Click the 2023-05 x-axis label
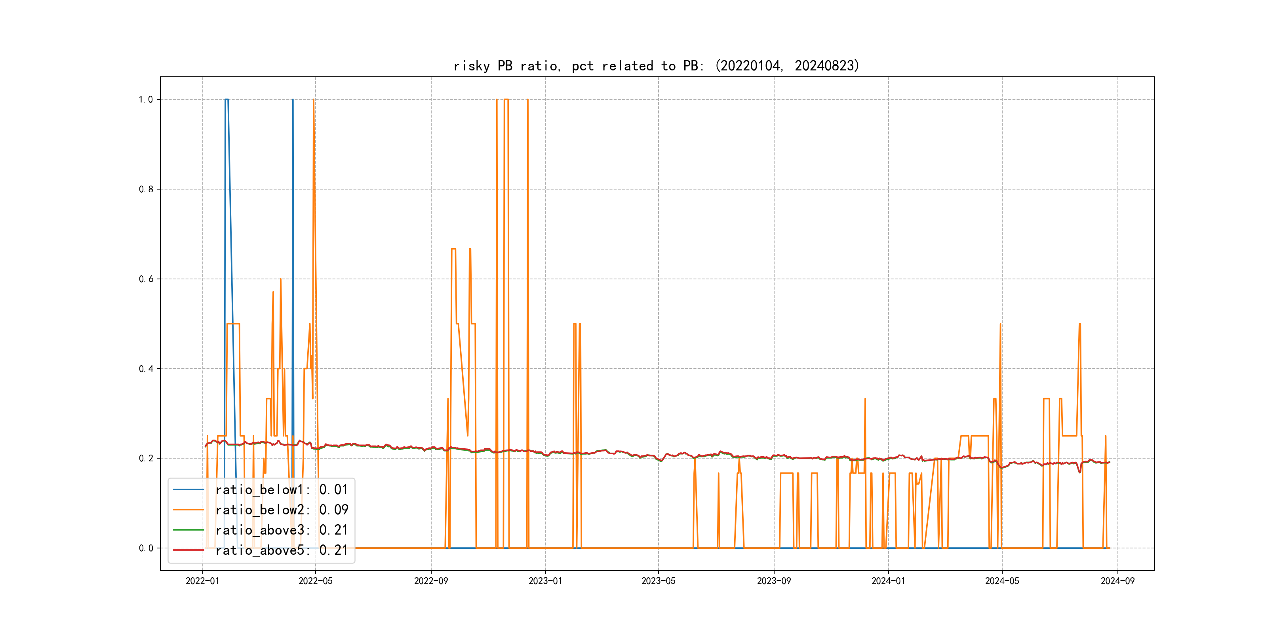1283x641 pixels. pos(658,581)
